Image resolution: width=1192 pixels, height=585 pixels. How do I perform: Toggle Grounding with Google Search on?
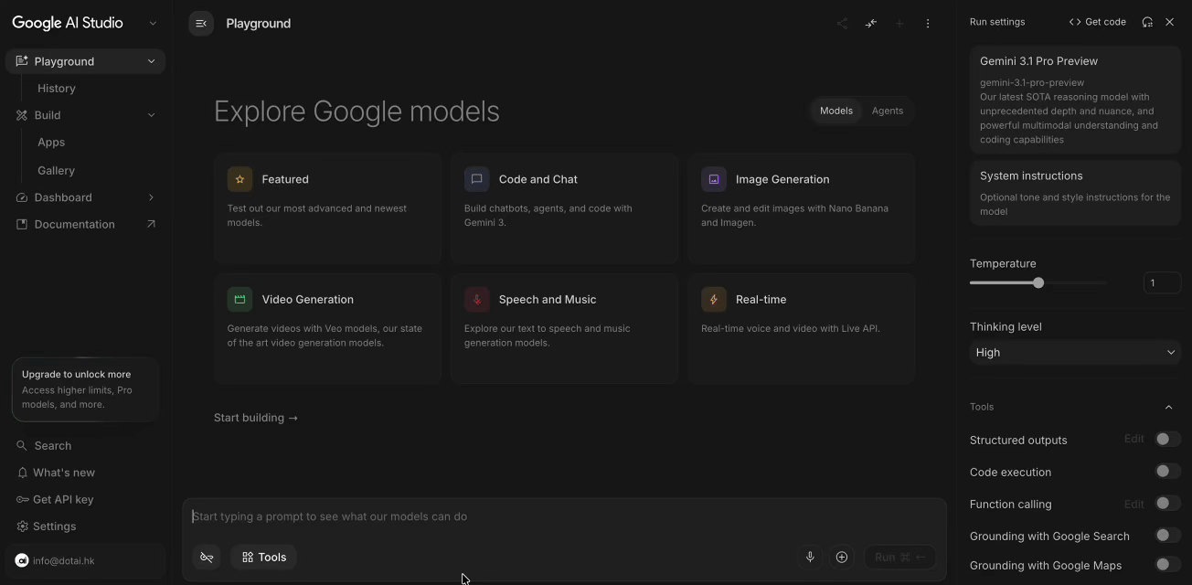1167,536
